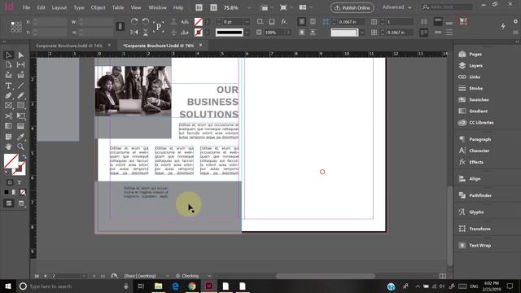Click the flip horizontal icon
The width and height of the screenshot is (521, 293).
(x=134, y=33)
